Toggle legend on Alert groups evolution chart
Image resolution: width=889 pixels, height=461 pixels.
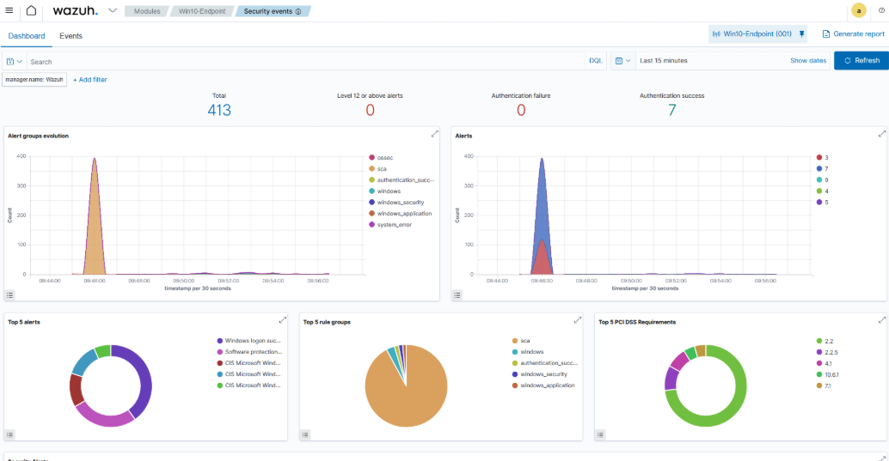point(10,294)
